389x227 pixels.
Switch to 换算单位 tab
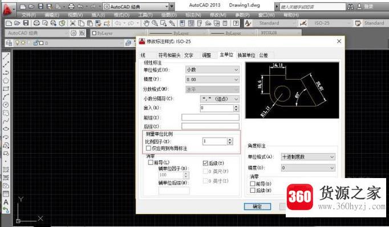point(246,55)
